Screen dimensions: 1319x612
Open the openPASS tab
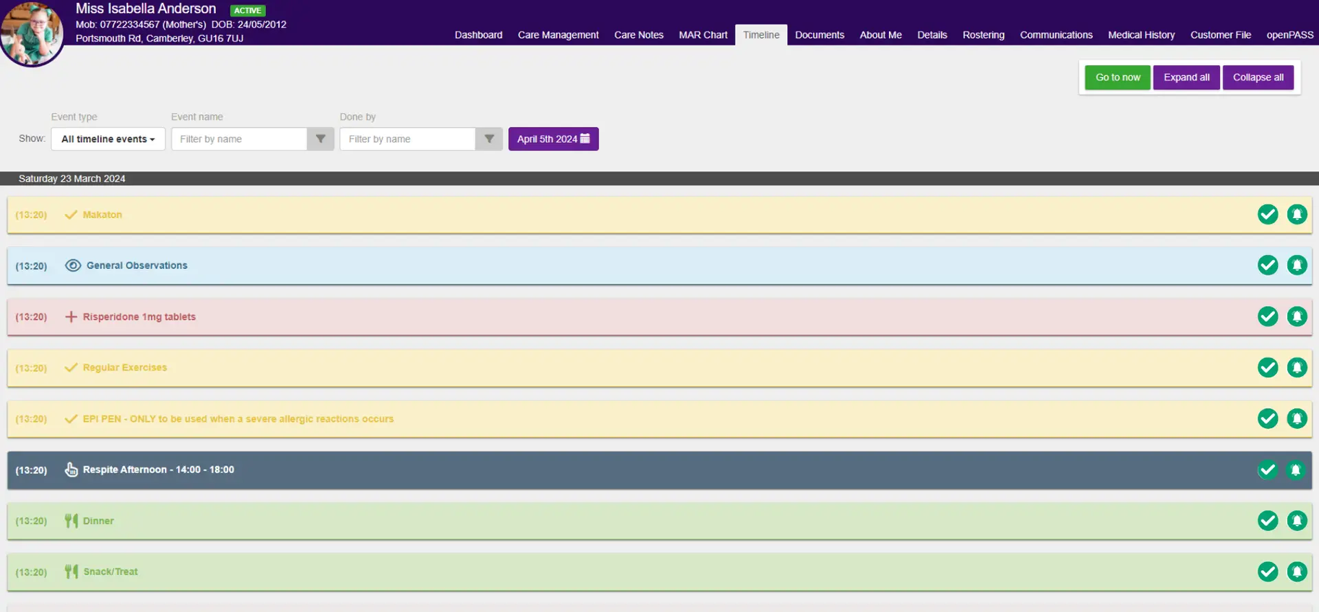[x=1289, y=35]
